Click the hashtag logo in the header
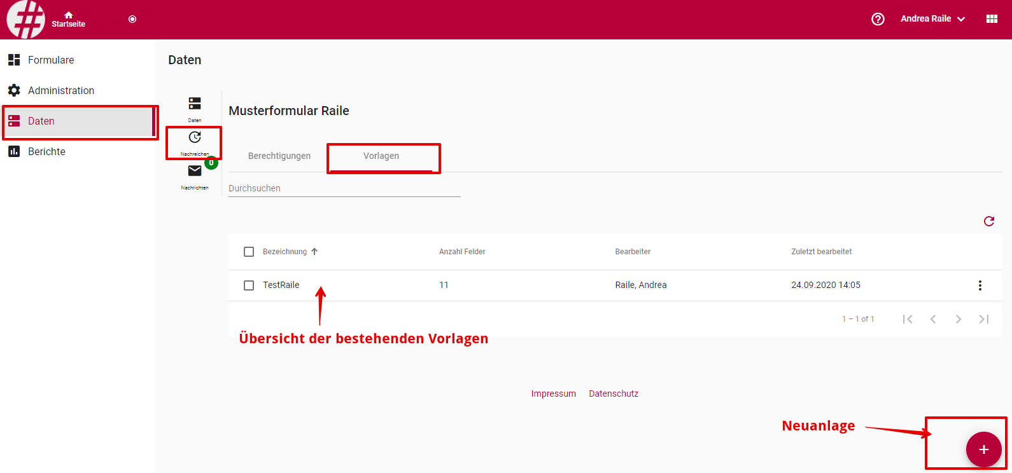This screenshot has height=473, width=1012. [x=25, y=19]
